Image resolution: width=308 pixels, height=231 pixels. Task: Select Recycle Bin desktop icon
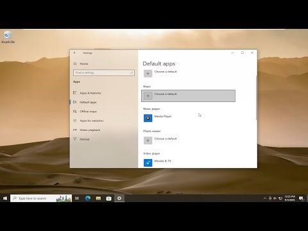tap(8, 37)
